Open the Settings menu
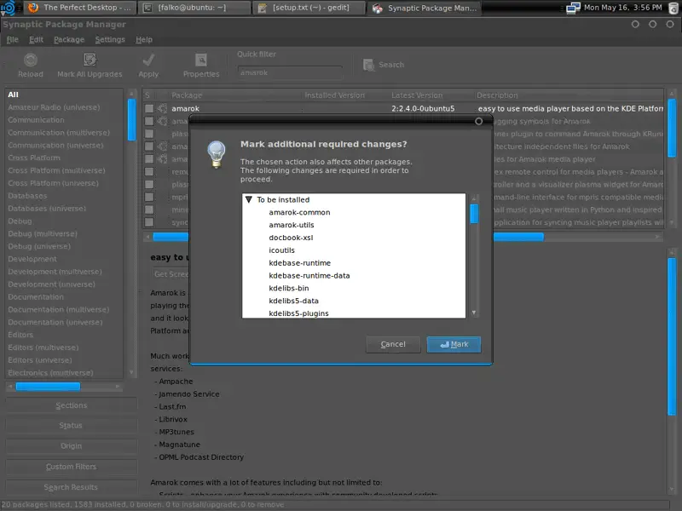This screenshot has width=682, height=511. point(110,39)
